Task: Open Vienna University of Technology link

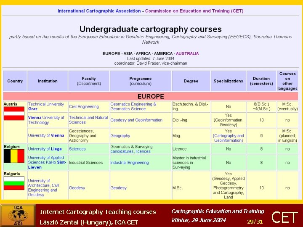Action: pos(46,120)
